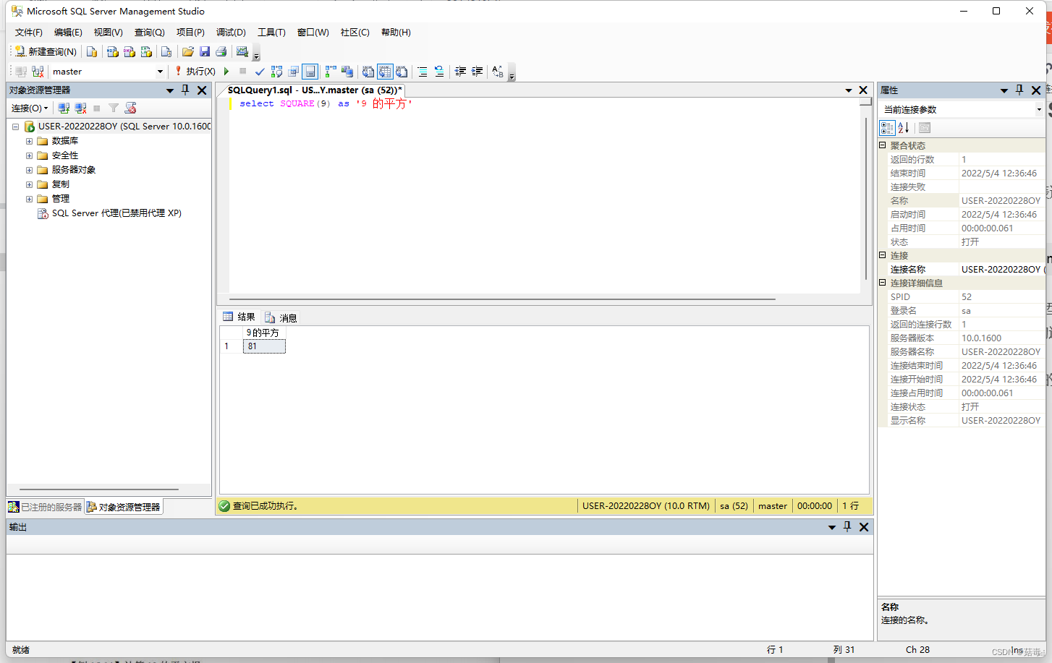Collapse the 连接详细信息 property group

coord(883,283)
